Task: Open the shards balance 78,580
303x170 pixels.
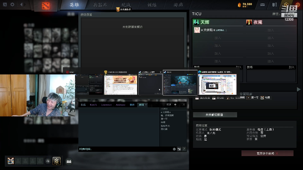Action: 245,5
